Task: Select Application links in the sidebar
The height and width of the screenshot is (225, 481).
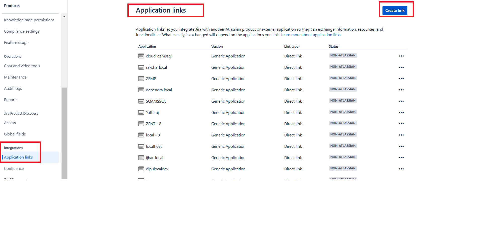Action: [18, 157]
